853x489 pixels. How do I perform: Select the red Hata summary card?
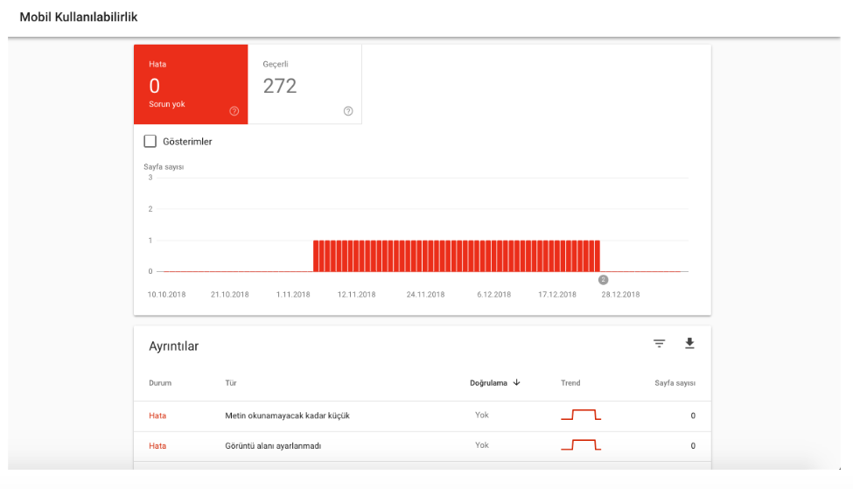191,84
